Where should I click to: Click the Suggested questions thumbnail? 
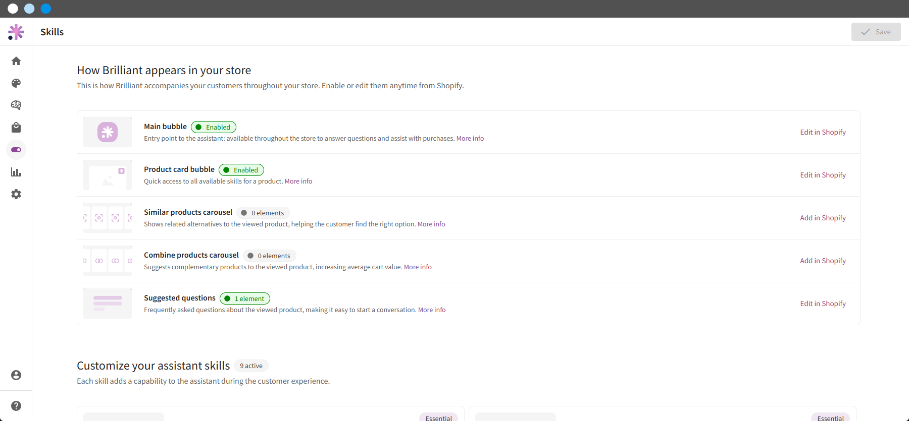click(x=108, y=304)
